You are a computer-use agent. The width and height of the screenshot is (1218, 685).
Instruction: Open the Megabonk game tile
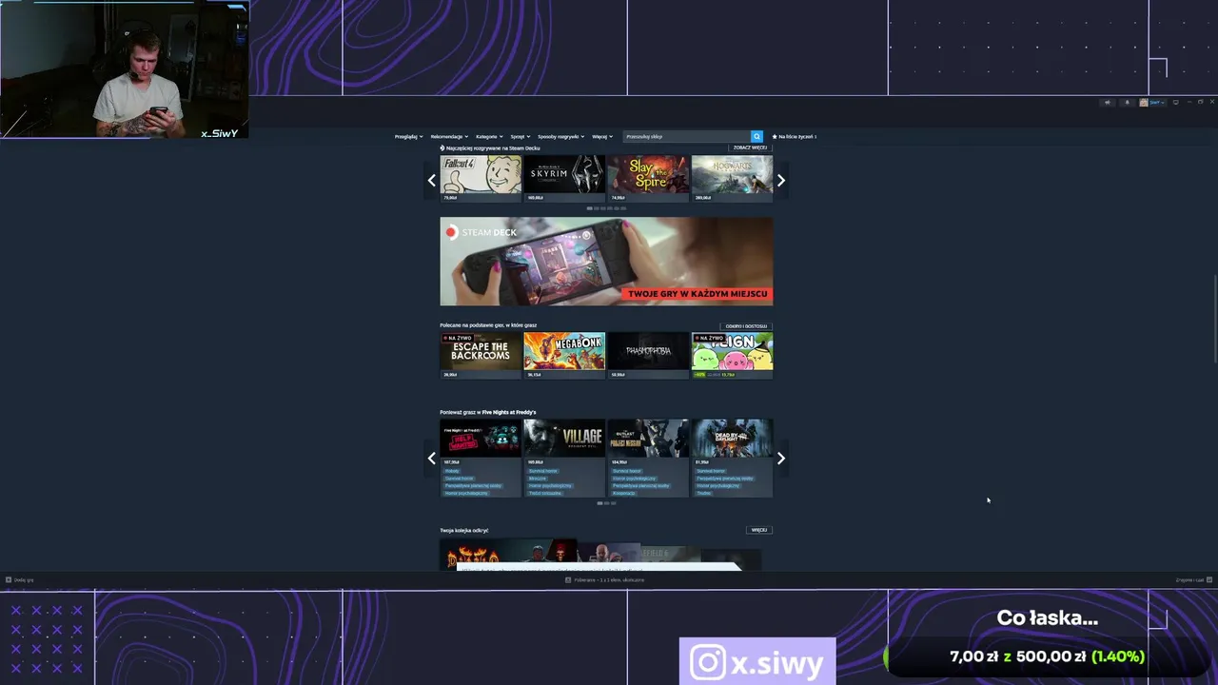[x=564, y=355]
